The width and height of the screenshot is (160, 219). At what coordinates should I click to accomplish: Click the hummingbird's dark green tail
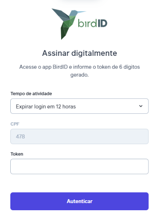(64, 33)
